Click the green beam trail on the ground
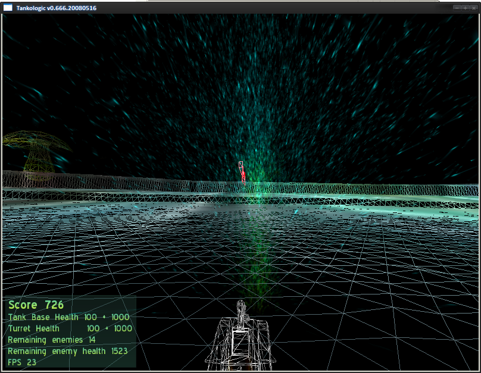481x373 pixels. tap(257, 261)
